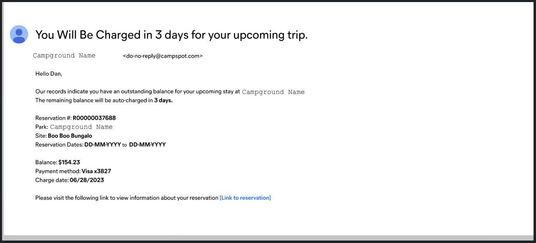Image resolution: width=536 pixels, height=243 pixels.
Task: Select the site name Boo Boo Bungalo
Action: (70, 136)
